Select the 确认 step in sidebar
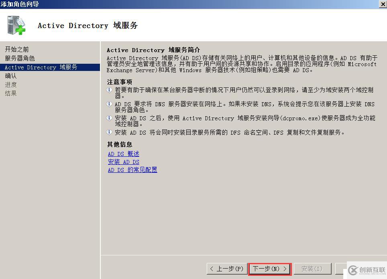The height and width of the screenshot is (279, 387). [11, 76]
